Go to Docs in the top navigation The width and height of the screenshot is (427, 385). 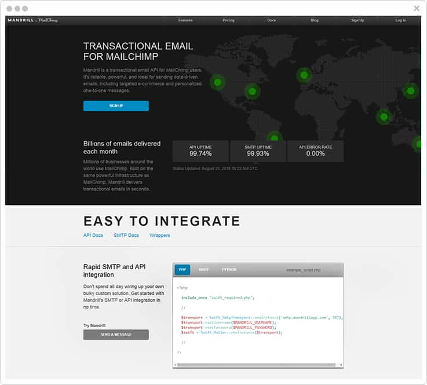[x=272, y=20]
